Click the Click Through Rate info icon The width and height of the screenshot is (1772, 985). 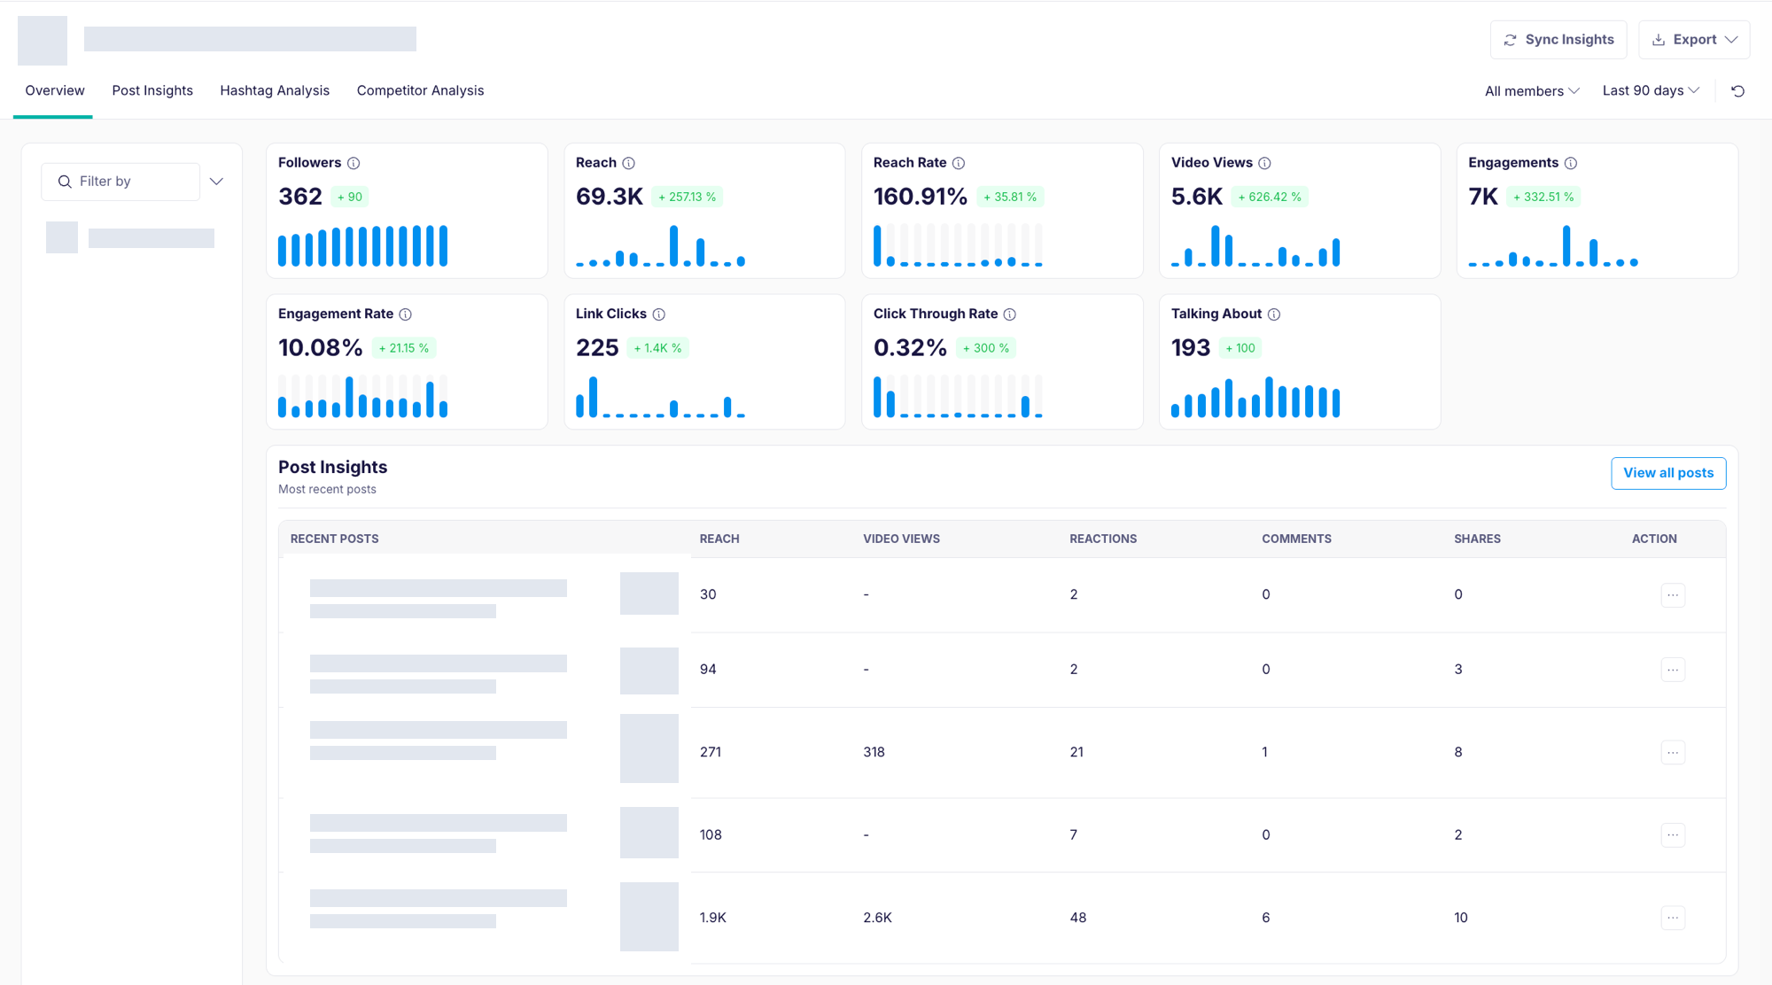point(1009,314)
